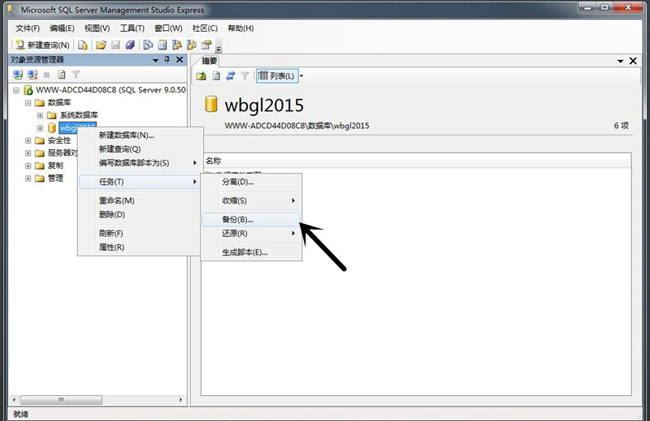Choose 新建数据库(N)... from context menu

coord(140,135)
